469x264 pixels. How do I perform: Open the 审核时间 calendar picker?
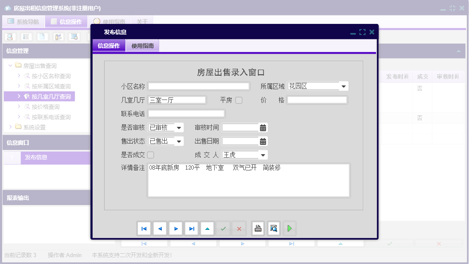[263, 127]
